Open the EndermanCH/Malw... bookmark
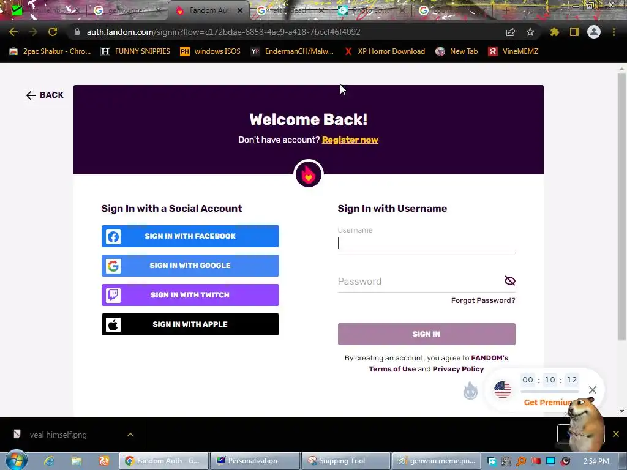627x470 pixels. pyautogui.click(x=292, y=51)
